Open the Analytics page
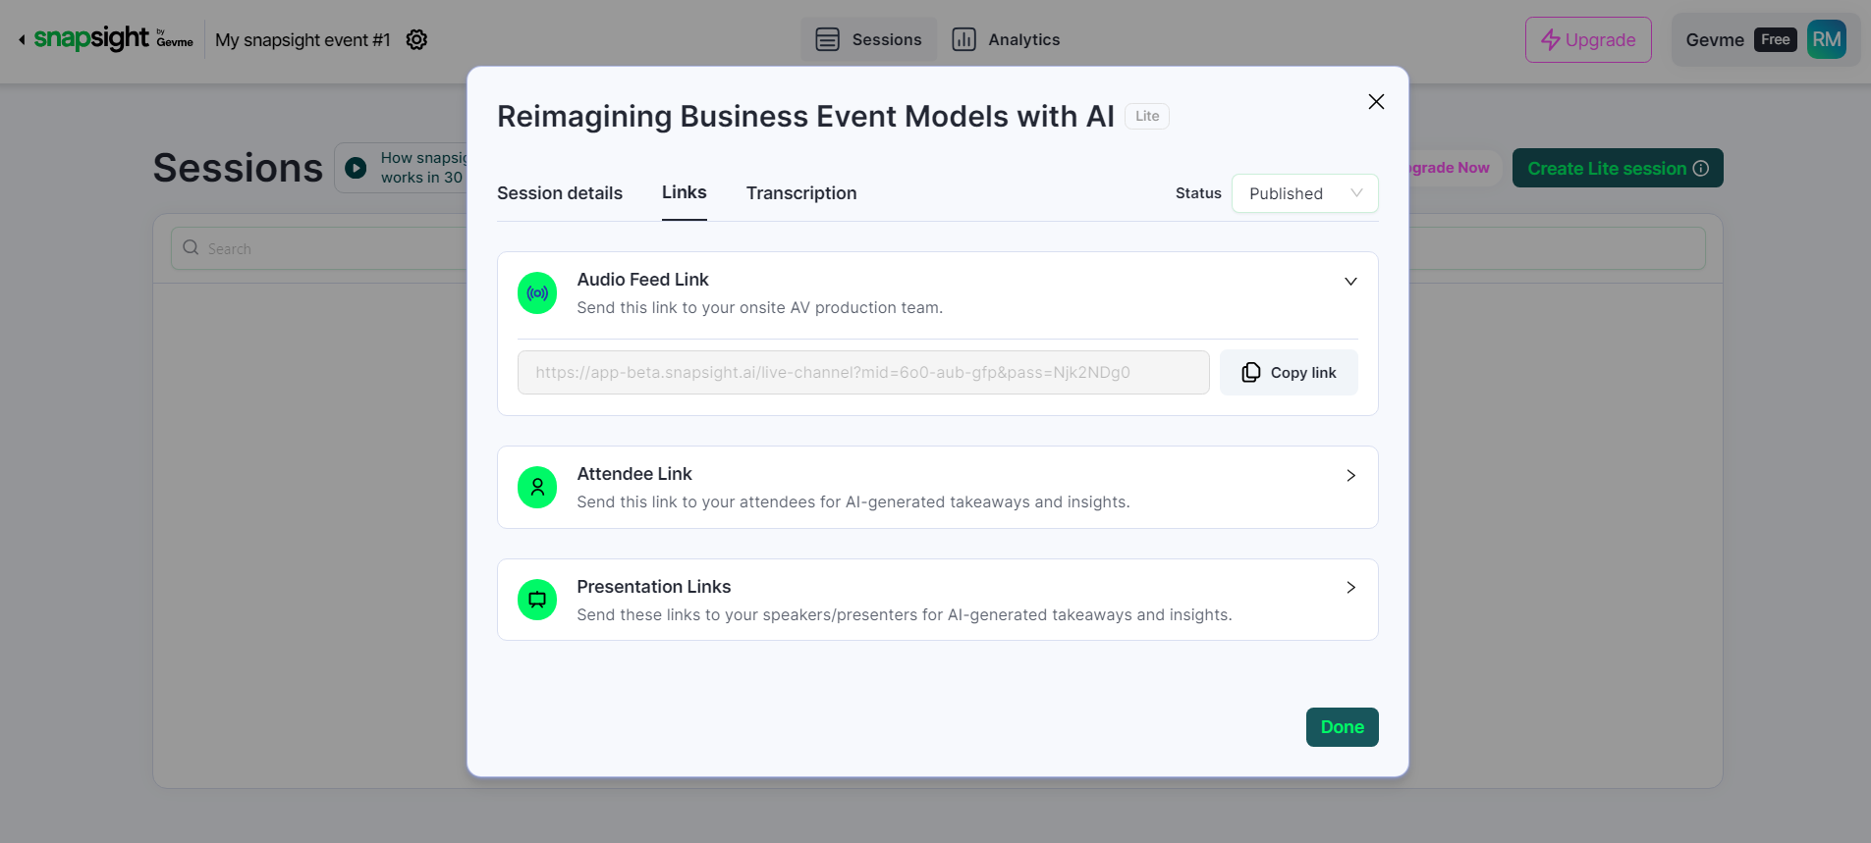The width and height of the screenshot is (1871, 843). (x=1006, y=40)
